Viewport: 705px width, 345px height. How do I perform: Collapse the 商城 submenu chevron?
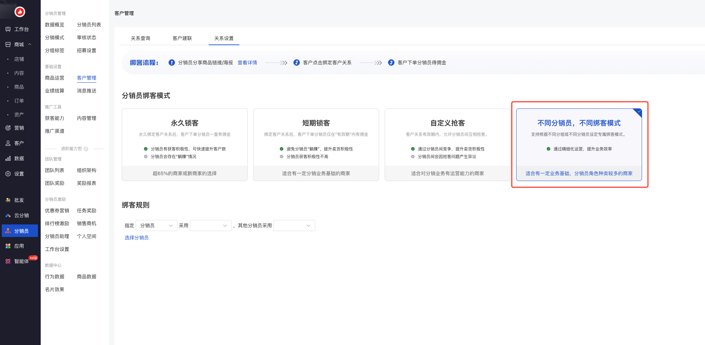30,44
